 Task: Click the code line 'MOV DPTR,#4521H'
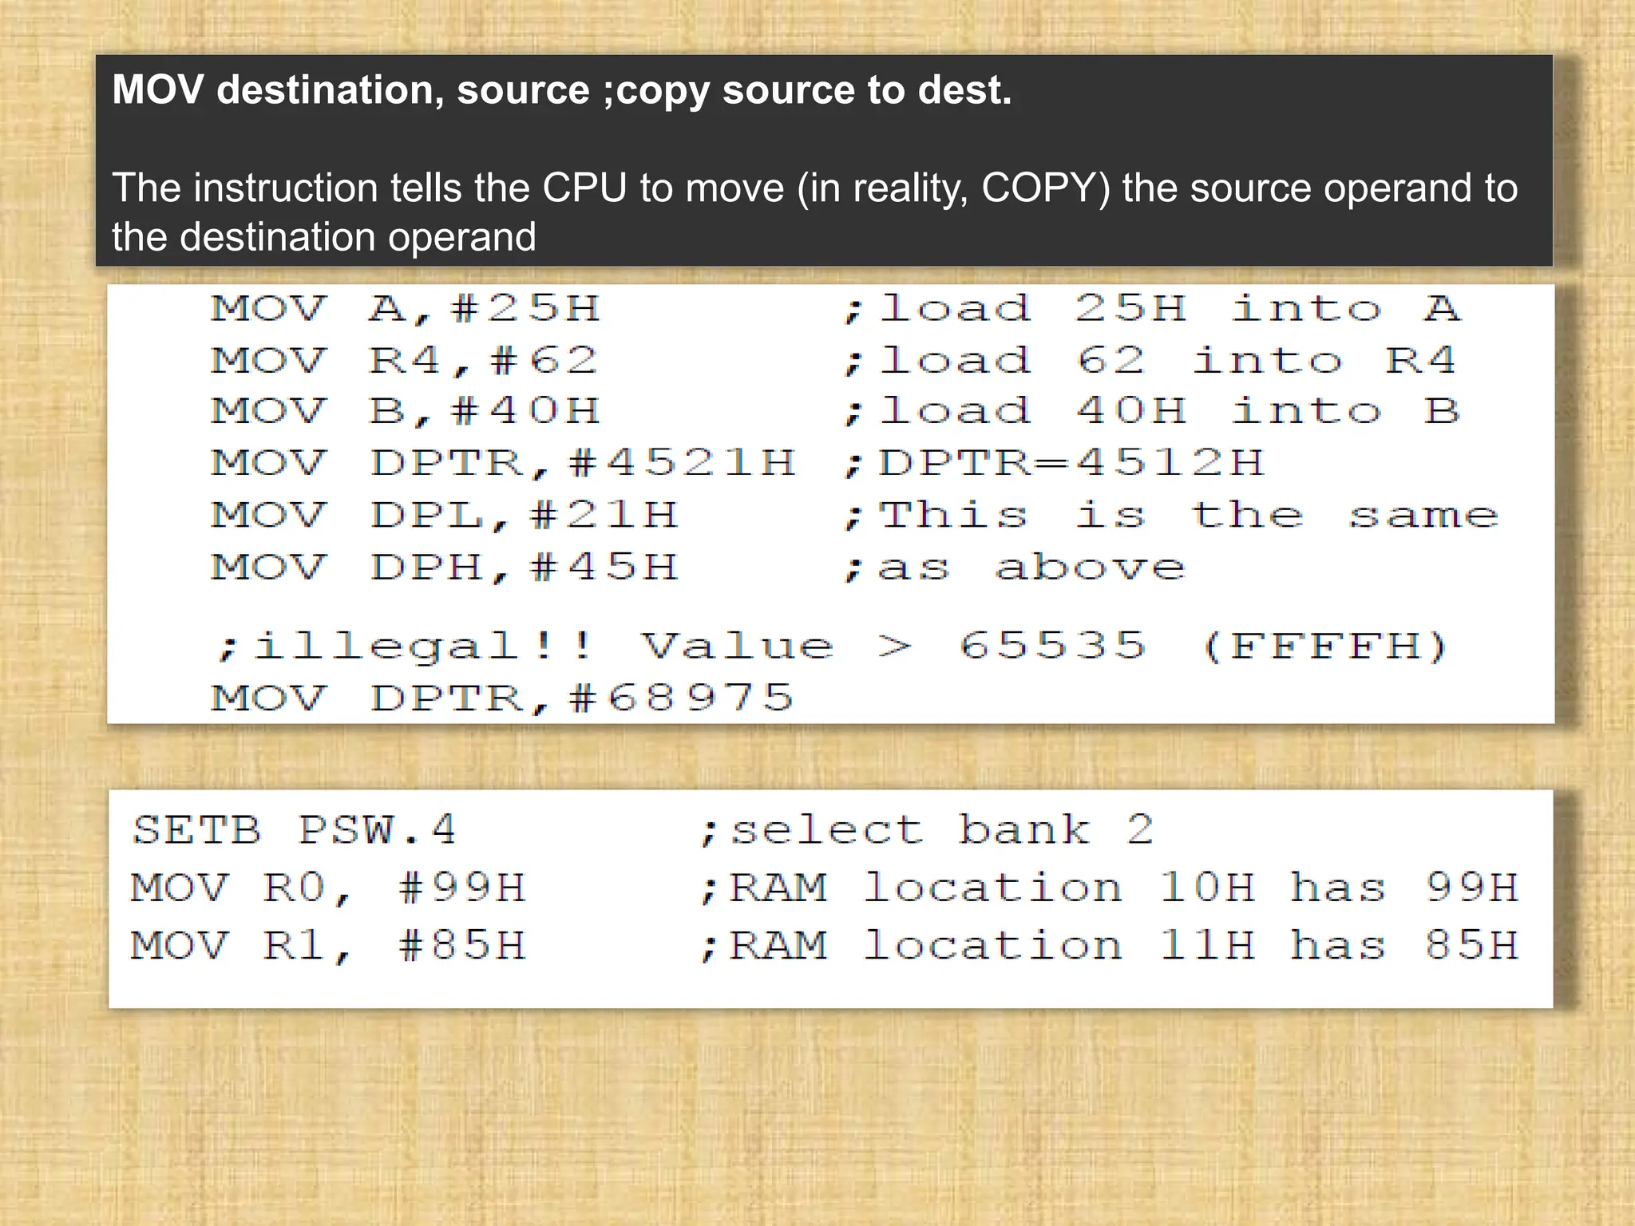504,464
